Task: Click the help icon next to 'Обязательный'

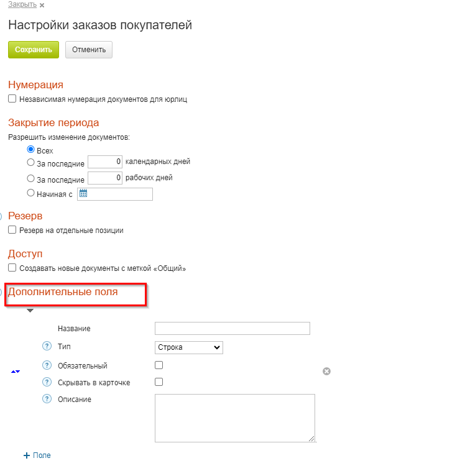Action: pyautogui.click(x=47, y=365)
